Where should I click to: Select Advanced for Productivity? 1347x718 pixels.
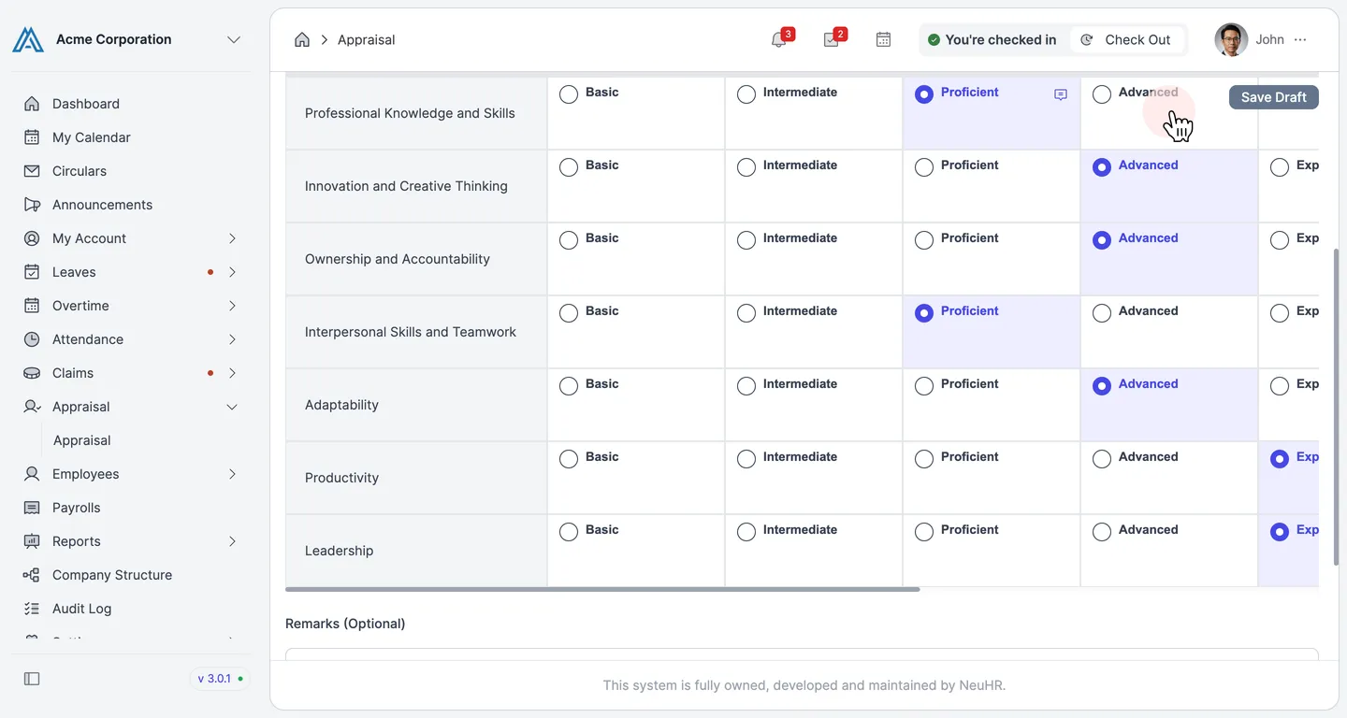pyautogui.click(x=1102, y=459)
